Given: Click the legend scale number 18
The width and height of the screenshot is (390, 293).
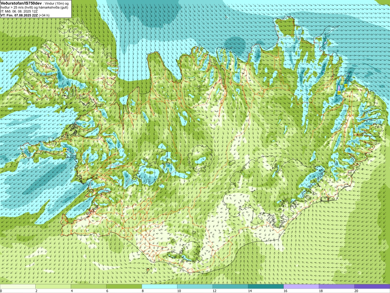Looking at the screenshot, I should tap(321, 291).
